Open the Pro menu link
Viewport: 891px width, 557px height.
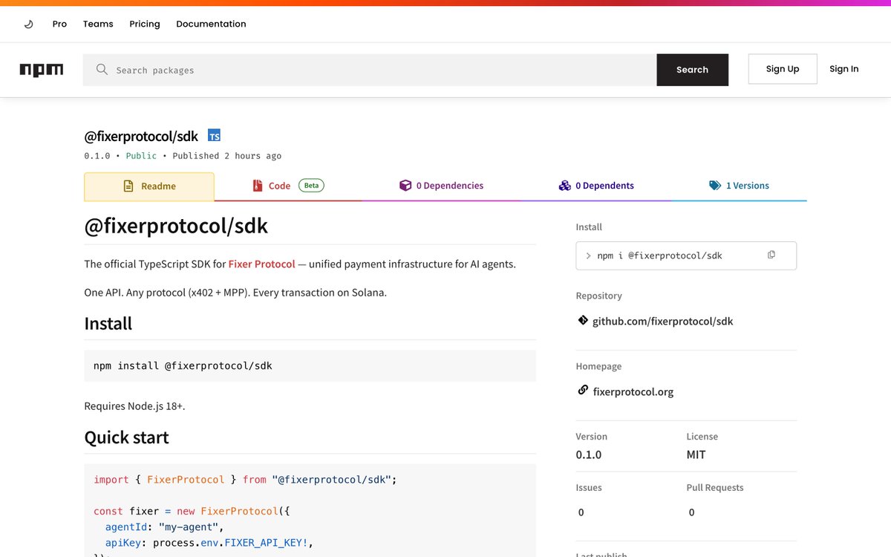[59, 24]
